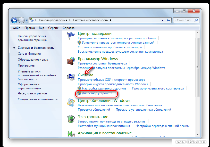Screen dimensions: 210x147
Task: Click Изменение параметров контроля учетных записей
Action: tap(118, 43)
